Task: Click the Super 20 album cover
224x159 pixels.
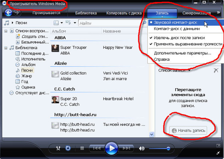Action: coord(55,99)
